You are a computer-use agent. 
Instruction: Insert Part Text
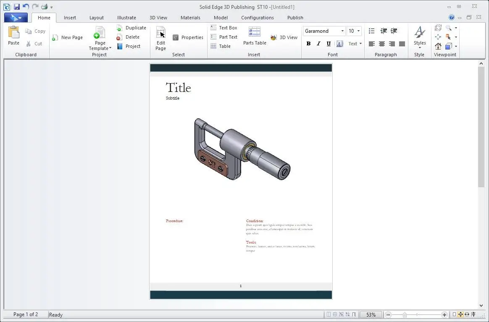click(224, 37)
